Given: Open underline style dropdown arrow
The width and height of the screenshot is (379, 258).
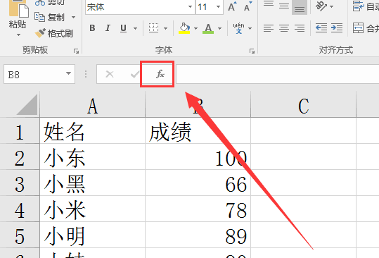Looking at the screenshot, I should pyautogui.click(x=135, y=28).
